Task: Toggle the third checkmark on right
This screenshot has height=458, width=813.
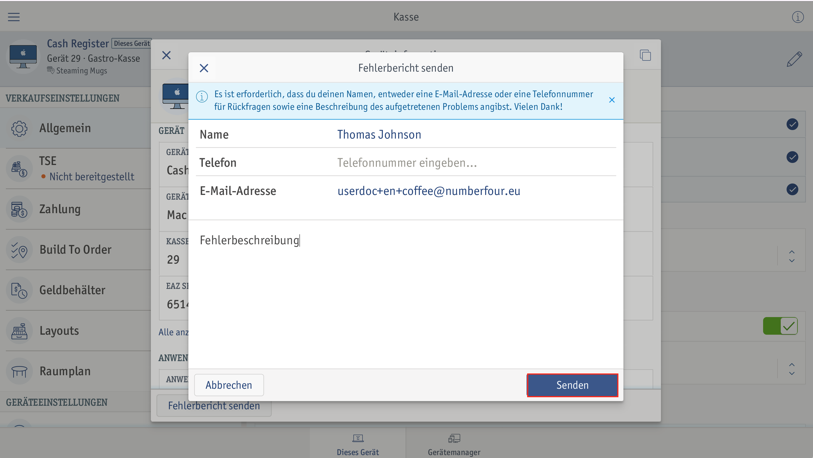Action: [x=792, y=189]
